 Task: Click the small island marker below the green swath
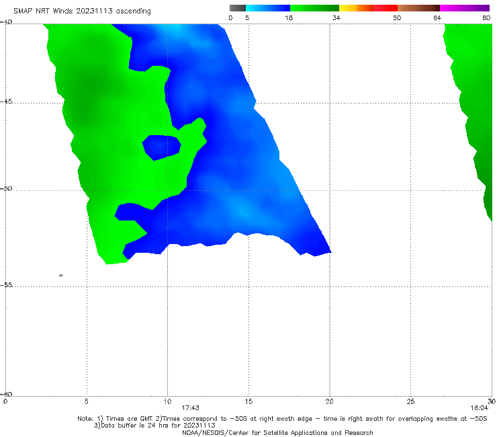click(61, 276)
